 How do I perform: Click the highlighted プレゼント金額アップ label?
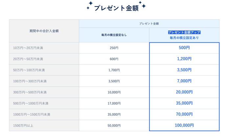(x=184, y=32)
